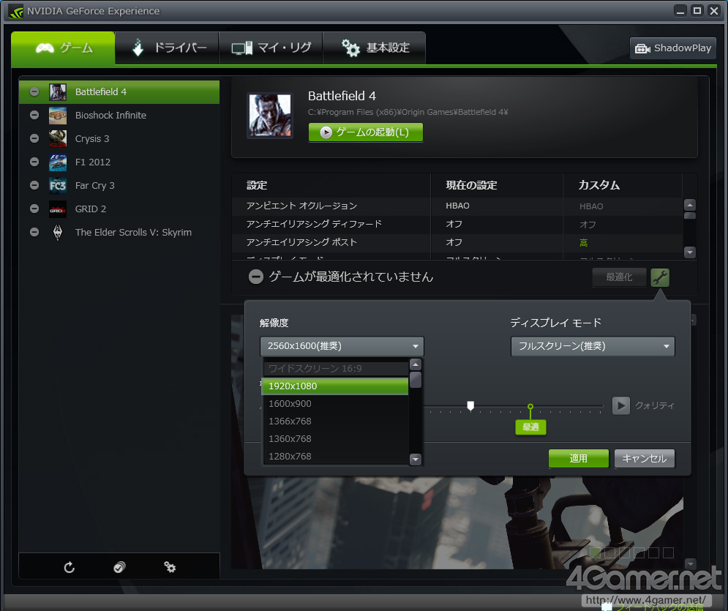Select F1 2012 in game list
This screenshot has height=611, width=728.
coord(119,162)
